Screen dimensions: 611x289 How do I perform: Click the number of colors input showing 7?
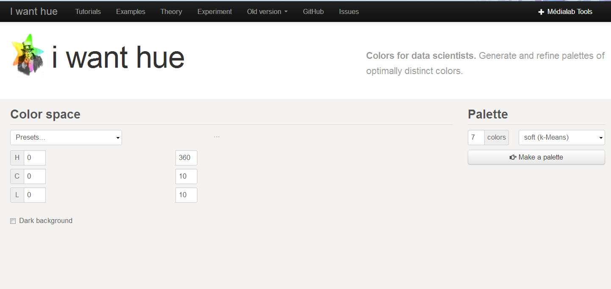(476, 138)
